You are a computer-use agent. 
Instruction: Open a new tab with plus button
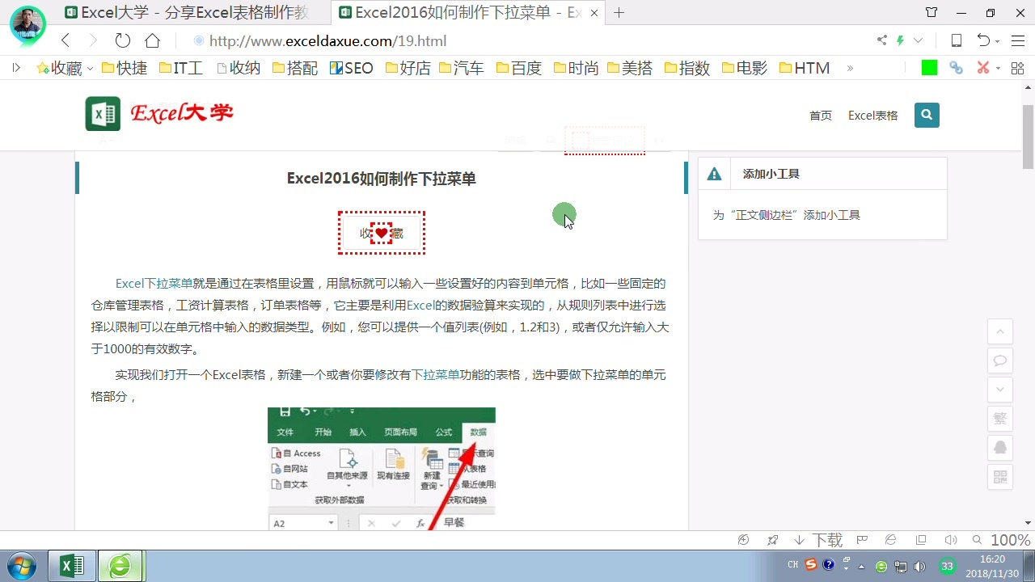[x=619, y=12]
